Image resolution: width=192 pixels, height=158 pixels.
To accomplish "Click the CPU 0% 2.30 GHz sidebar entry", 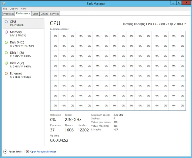I will point(23,23).
